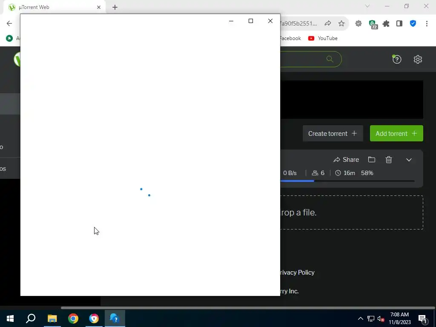This screenshot has width=436, height=327.
Task: Open the uTorrent help icon
Action: (x=397, y=59)
